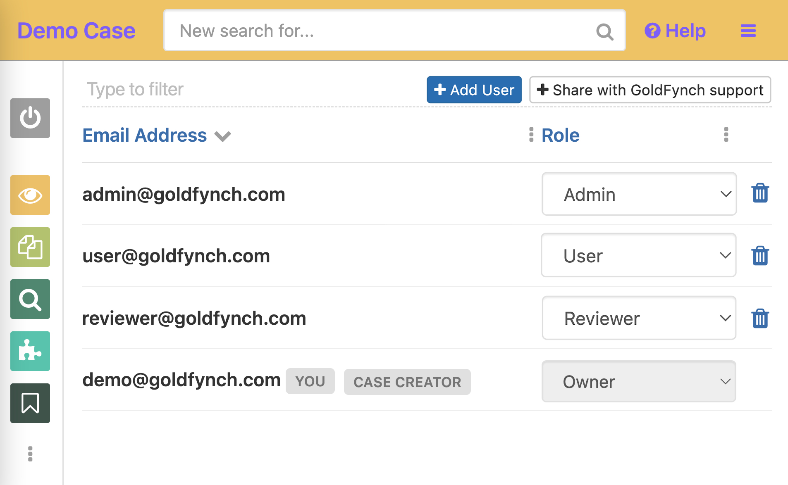
Task: Open the bookmark icon in sidebar
Action: (x=30, y=403)
